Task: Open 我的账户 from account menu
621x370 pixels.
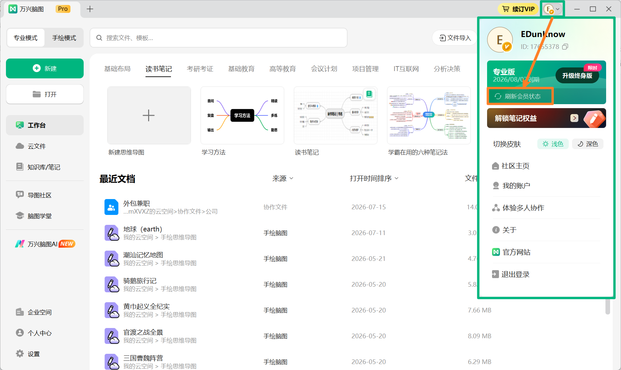Action: pyautogui.click(x=512, y=186)
